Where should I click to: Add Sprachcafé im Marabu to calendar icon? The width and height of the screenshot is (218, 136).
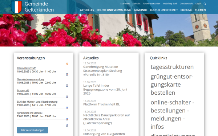(x=67, y=119)
